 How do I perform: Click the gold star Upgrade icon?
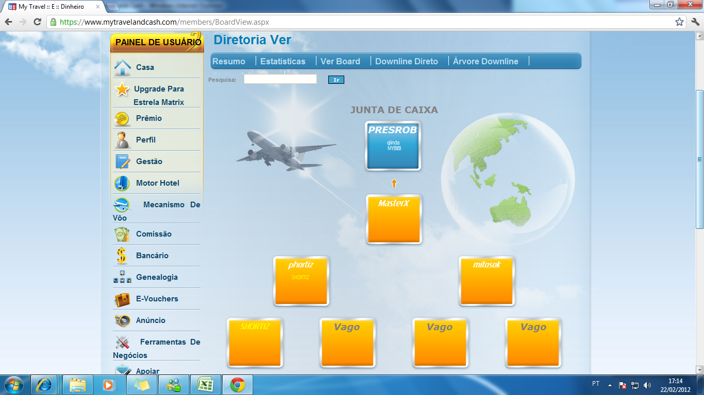[x=122, y=89]
